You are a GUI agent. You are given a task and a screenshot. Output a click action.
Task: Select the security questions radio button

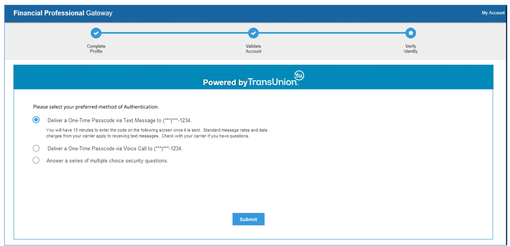coord(36,161)
